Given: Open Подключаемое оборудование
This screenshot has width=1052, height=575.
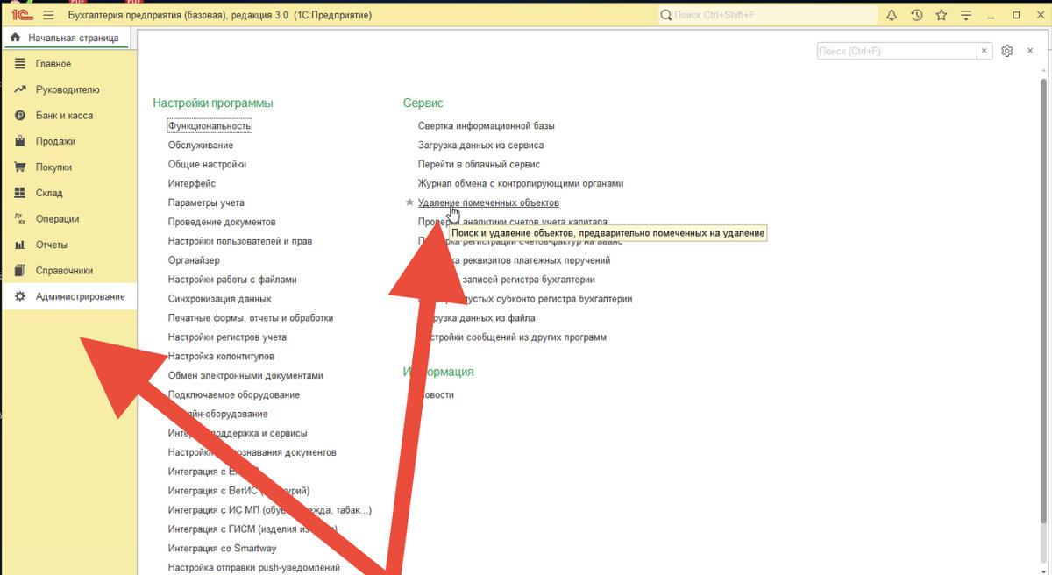Looking at the screenshot, I should coord(234,395).
